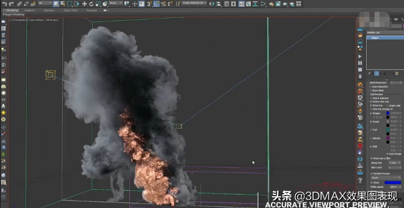
Task: Toggle Draw Just a Slice checkbox
Action: [372, 158]
